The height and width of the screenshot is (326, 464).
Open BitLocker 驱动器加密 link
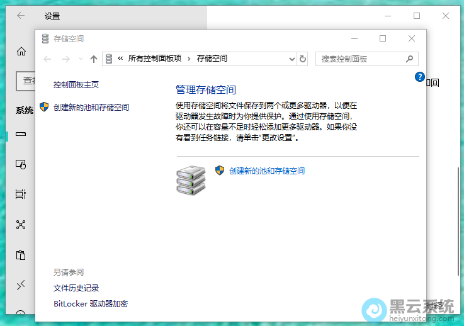(x=91, y=304)
